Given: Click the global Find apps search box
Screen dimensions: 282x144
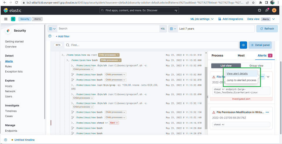Looking at the screenshot, I should coord(139,11).
